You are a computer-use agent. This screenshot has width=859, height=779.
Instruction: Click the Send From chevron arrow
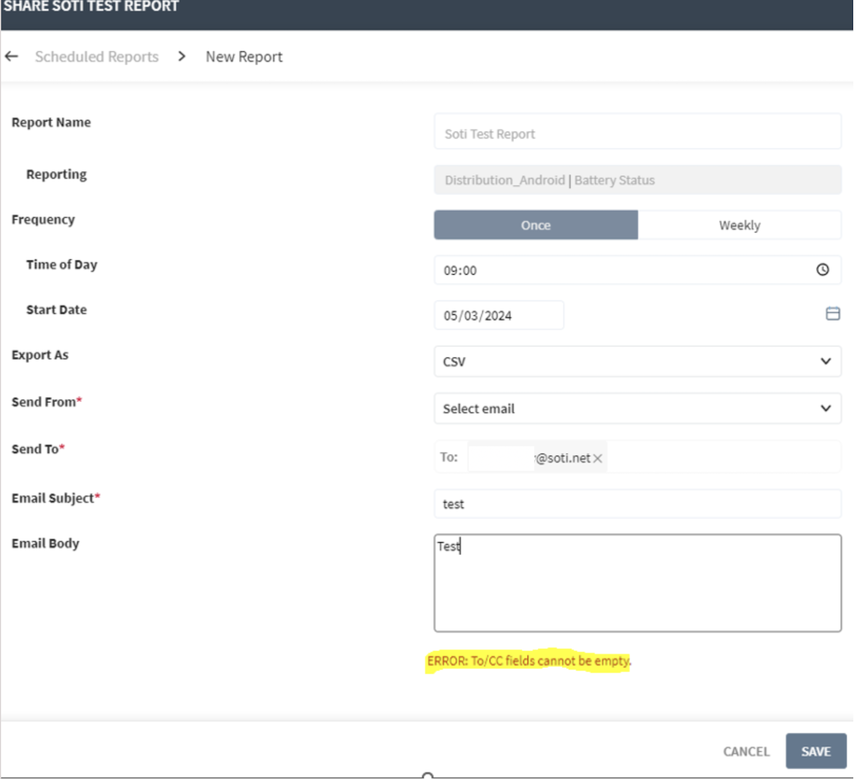click(825, 409)
